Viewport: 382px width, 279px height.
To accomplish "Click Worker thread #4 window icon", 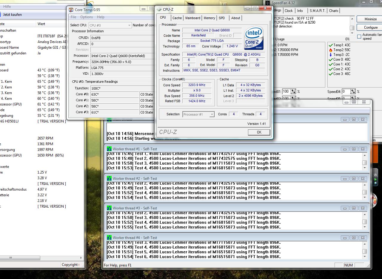I will [109, 237].
